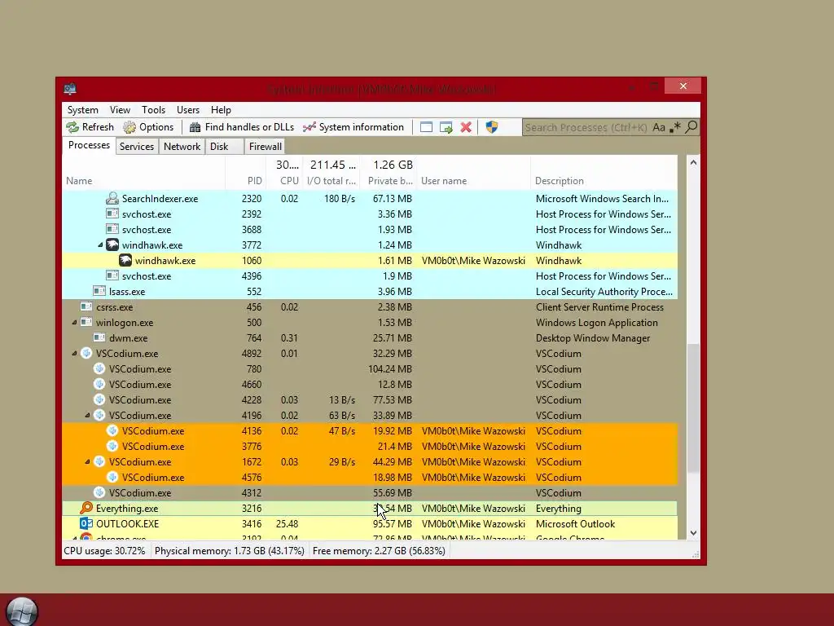Collapse the VSCodium.exe PID 4892 tree
834x626 pixels.
click(x=74, y=354)
